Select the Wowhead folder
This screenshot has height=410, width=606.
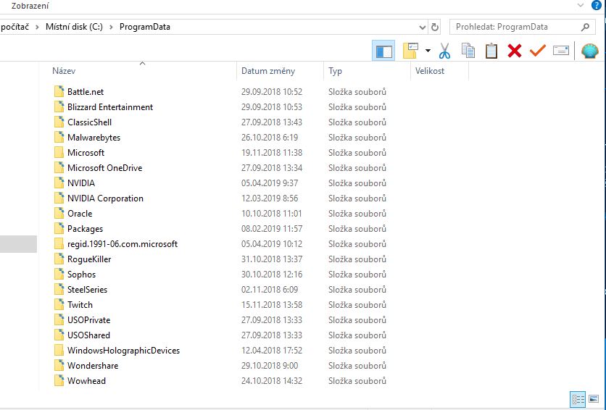pos(86,381)
